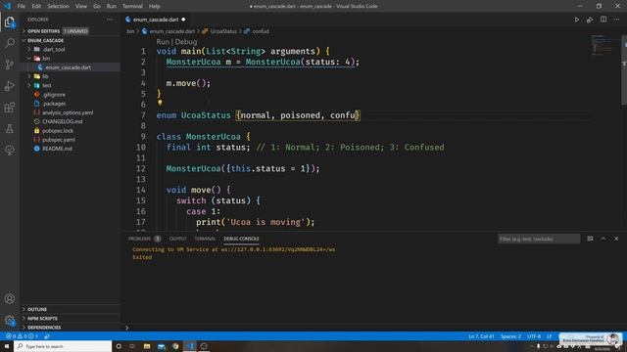Open the Run menu
Image resolution: width=627 pixels, height=352 pixels.
111,6
